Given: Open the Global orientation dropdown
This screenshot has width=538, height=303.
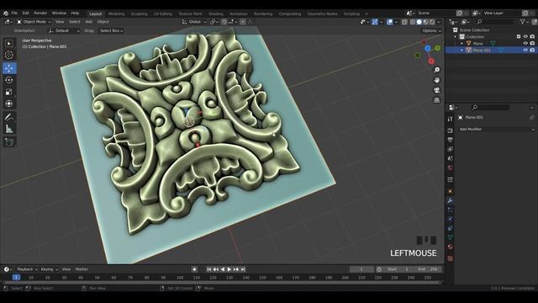Looking at the screenshot, I should 194,22.
